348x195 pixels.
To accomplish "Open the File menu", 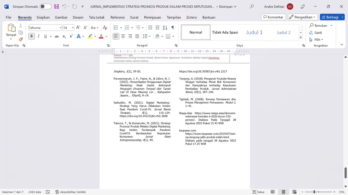I will 8,17.
